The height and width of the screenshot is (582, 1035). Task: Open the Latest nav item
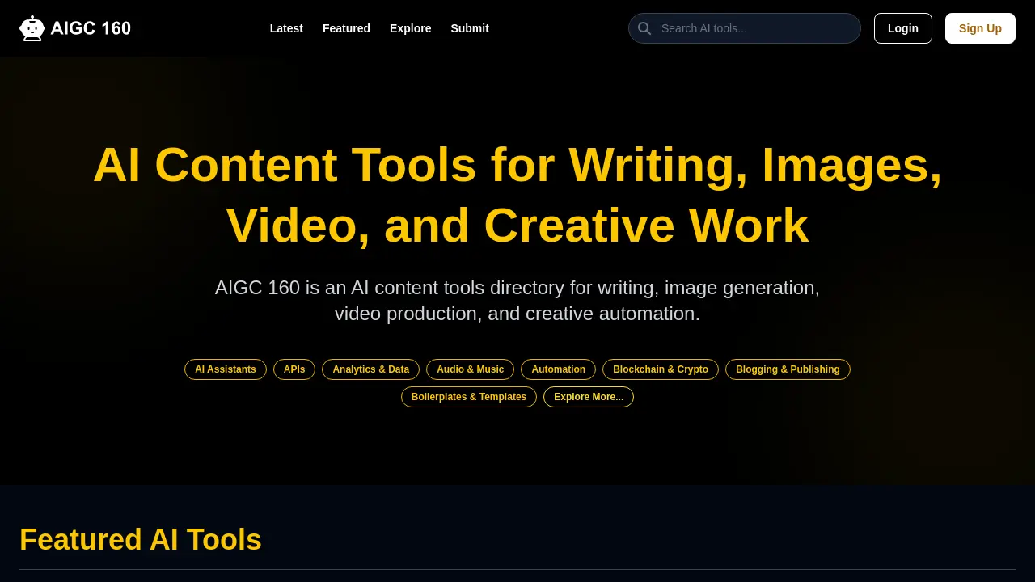point(286,28)
